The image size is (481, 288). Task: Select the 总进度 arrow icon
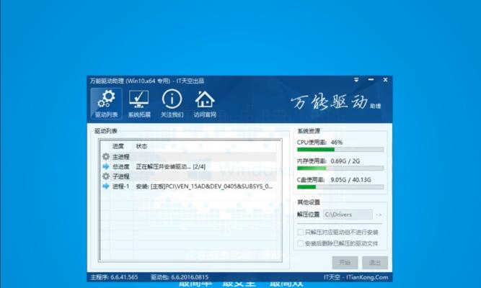pos(106,166)
